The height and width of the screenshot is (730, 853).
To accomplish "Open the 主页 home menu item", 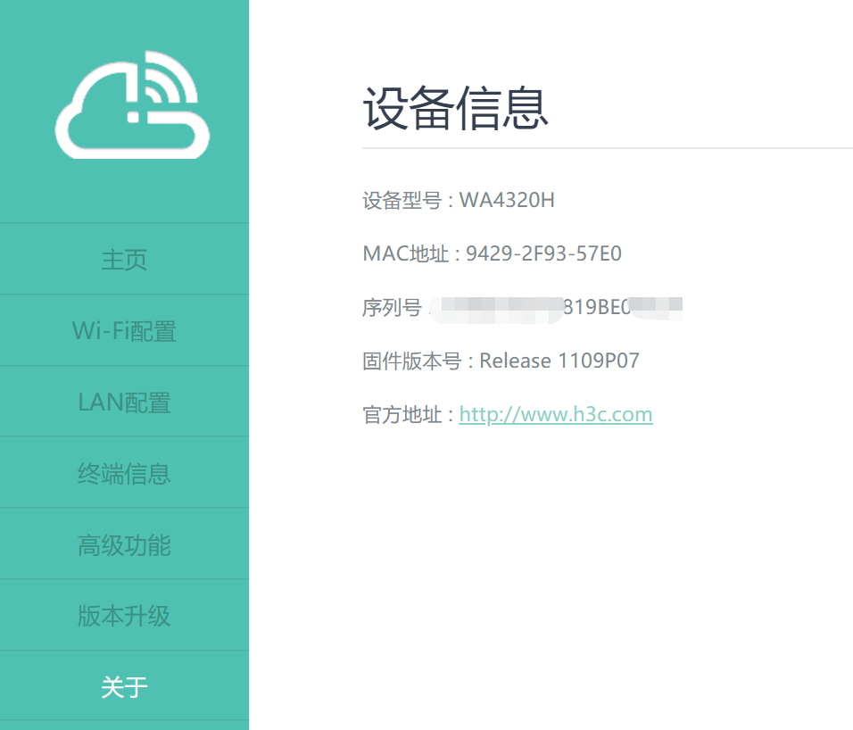I will click(x=124, y=259).
